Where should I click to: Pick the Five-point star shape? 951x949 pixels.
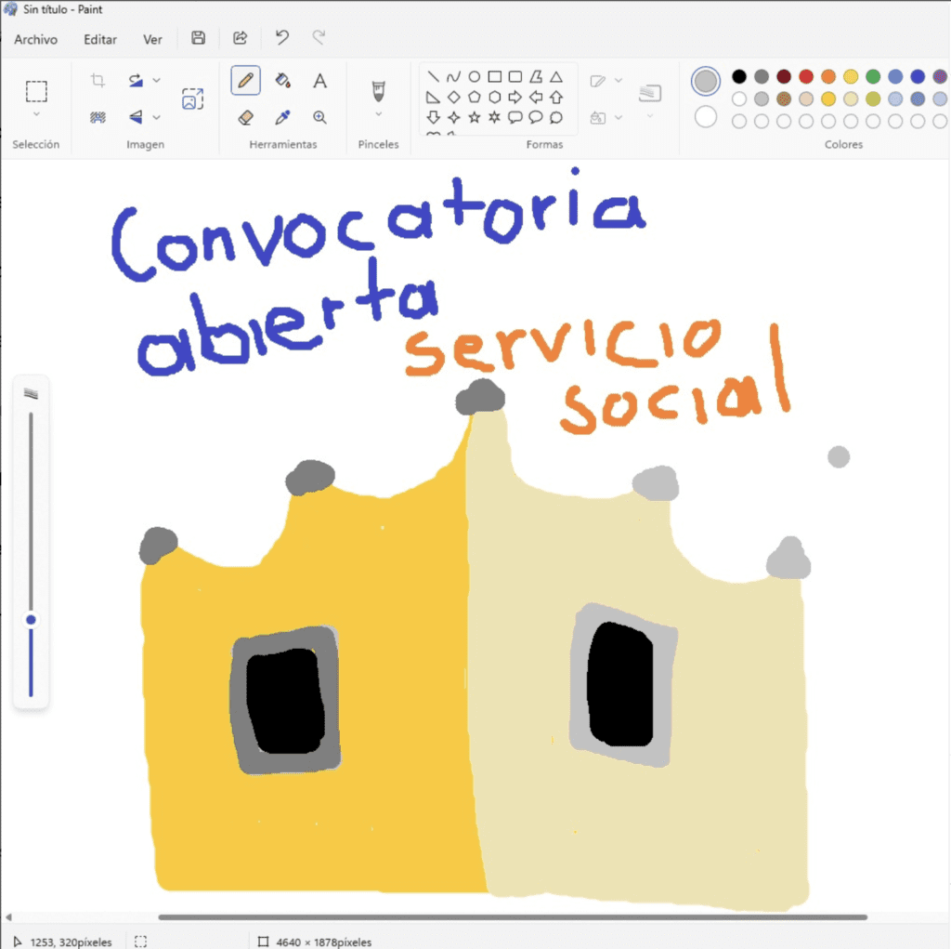click(475, 117)
